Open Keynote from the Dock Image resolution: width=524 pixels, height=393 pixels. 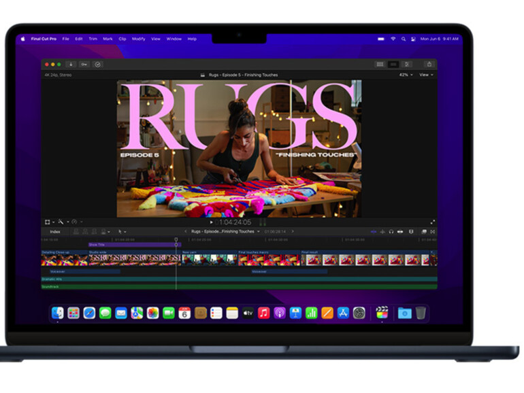tap(295, 313)
